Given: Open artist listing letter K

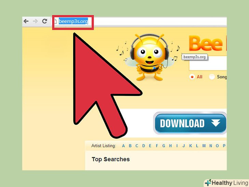Looking at the screenshot, I should [191, 146].
